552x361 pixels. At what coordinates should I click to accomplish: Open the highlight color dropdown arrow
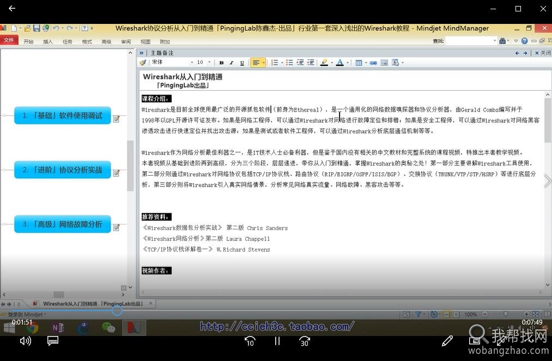(332, 63)
